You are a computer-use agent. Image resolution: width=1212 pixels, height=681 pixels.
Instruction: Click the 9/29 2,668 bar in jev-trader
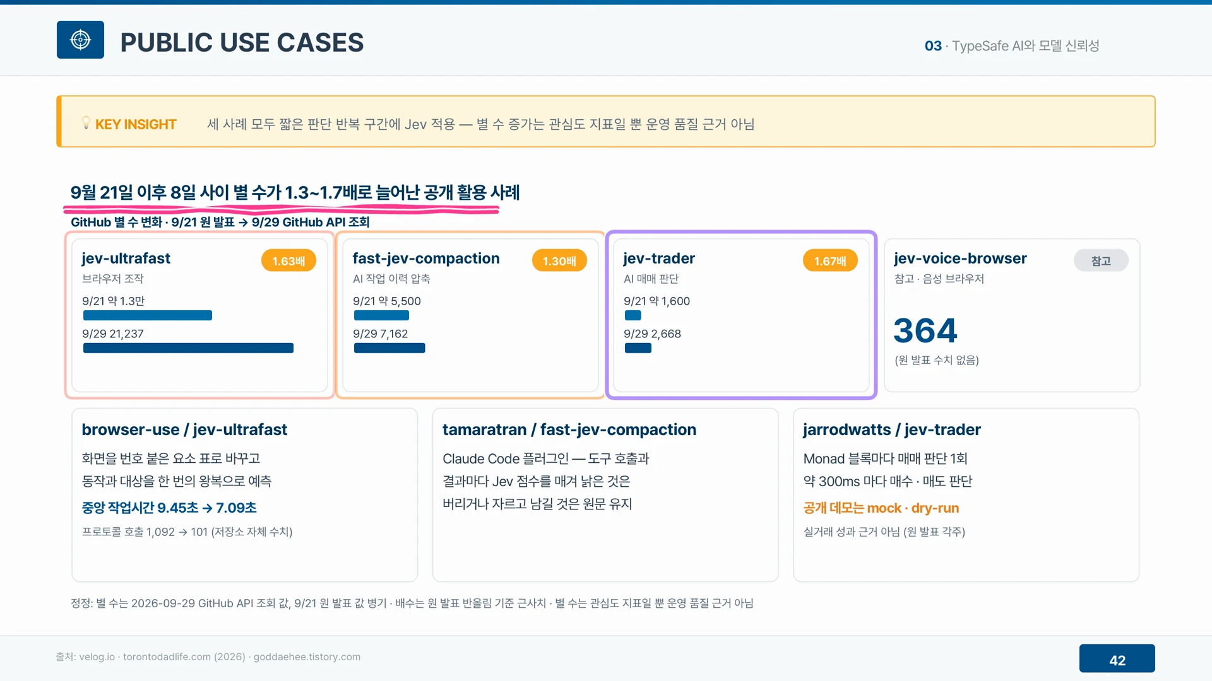[x=638, y=348]
